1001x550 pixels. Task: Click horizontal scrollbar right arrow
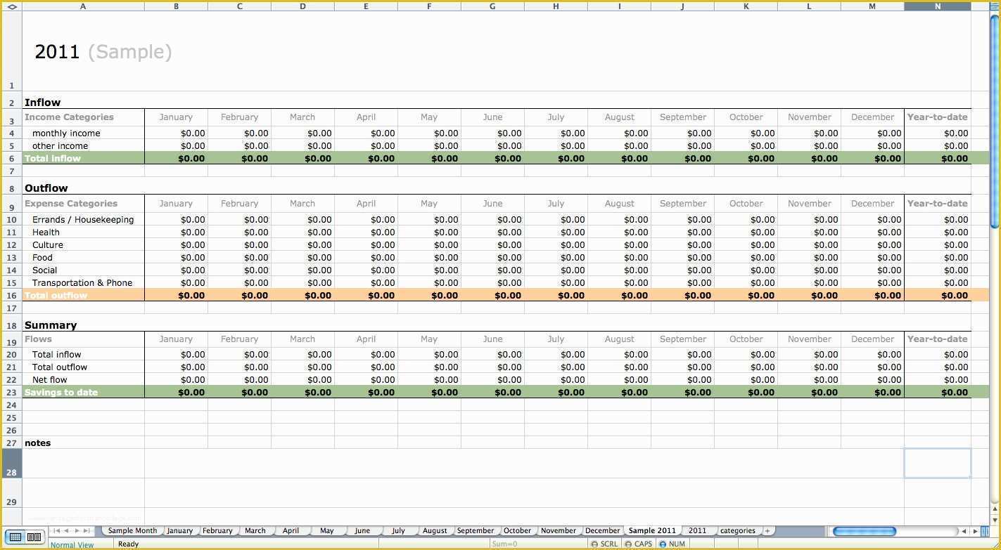point(975,531)
